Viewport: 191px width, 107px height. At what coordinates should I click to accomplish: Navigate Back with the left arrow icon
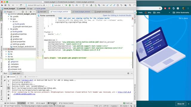pos(13,5)
